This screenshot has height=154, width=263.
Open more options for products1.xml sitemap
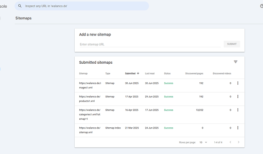tap(238, 96)
